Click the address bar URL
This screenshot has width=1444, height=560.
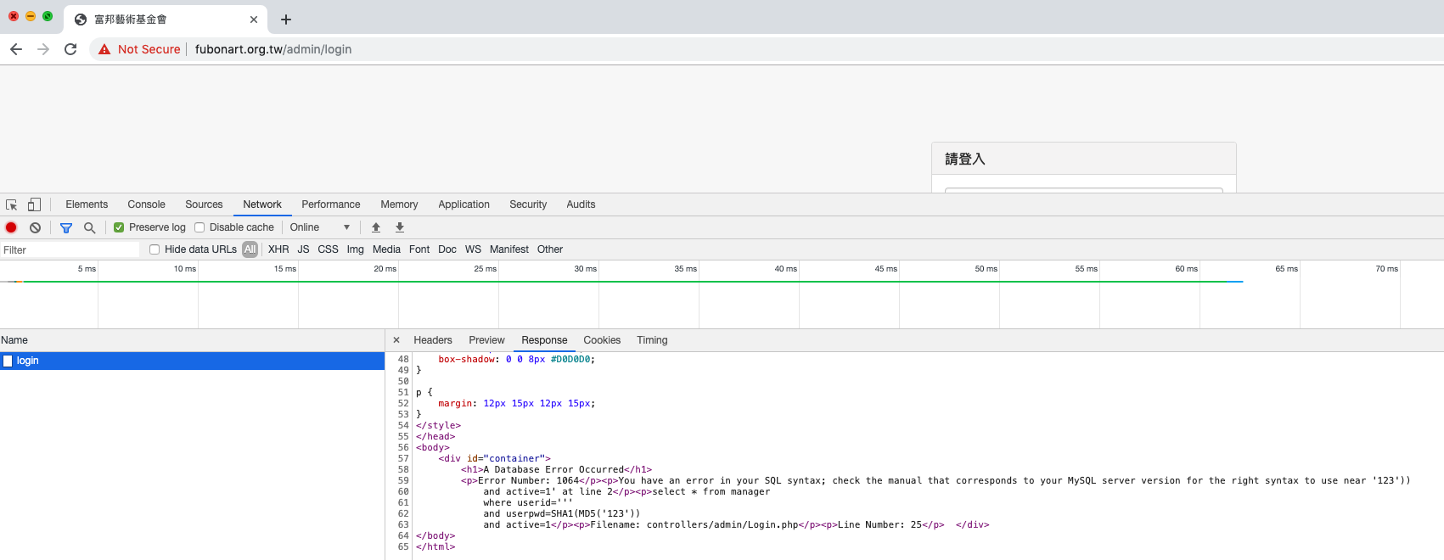click(273, 49)
